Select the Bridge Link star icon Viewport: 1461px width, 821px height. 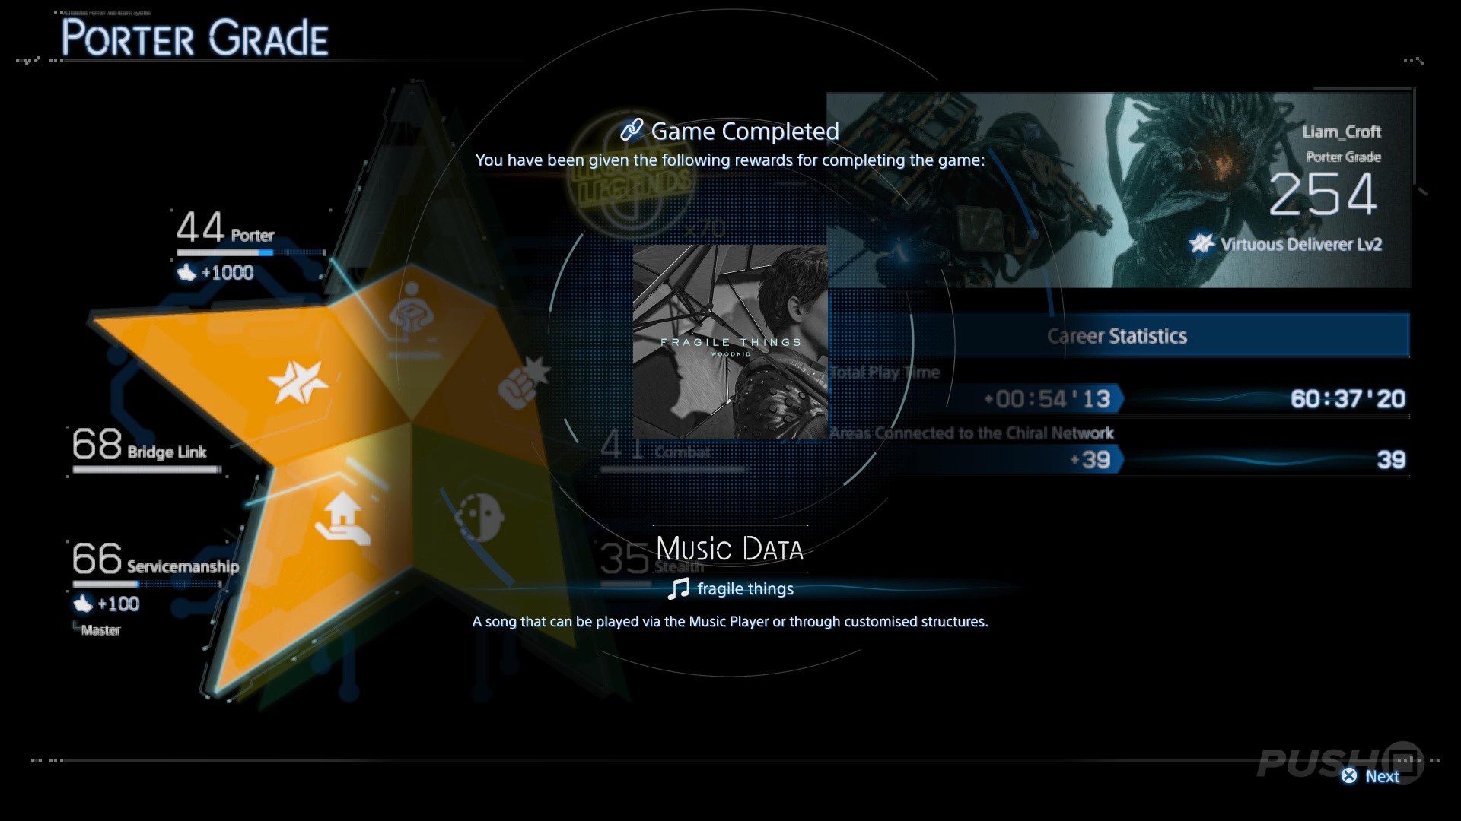[x=298, y=381]
